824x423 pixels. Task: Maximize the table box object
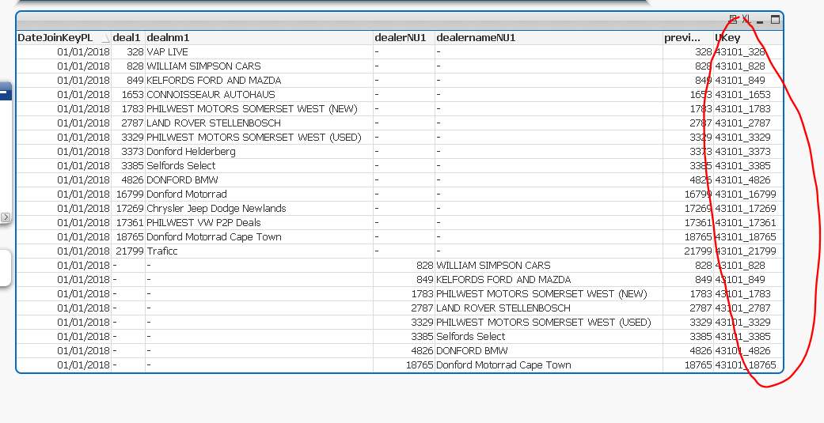pyautogui.click(x=775, y=20)
